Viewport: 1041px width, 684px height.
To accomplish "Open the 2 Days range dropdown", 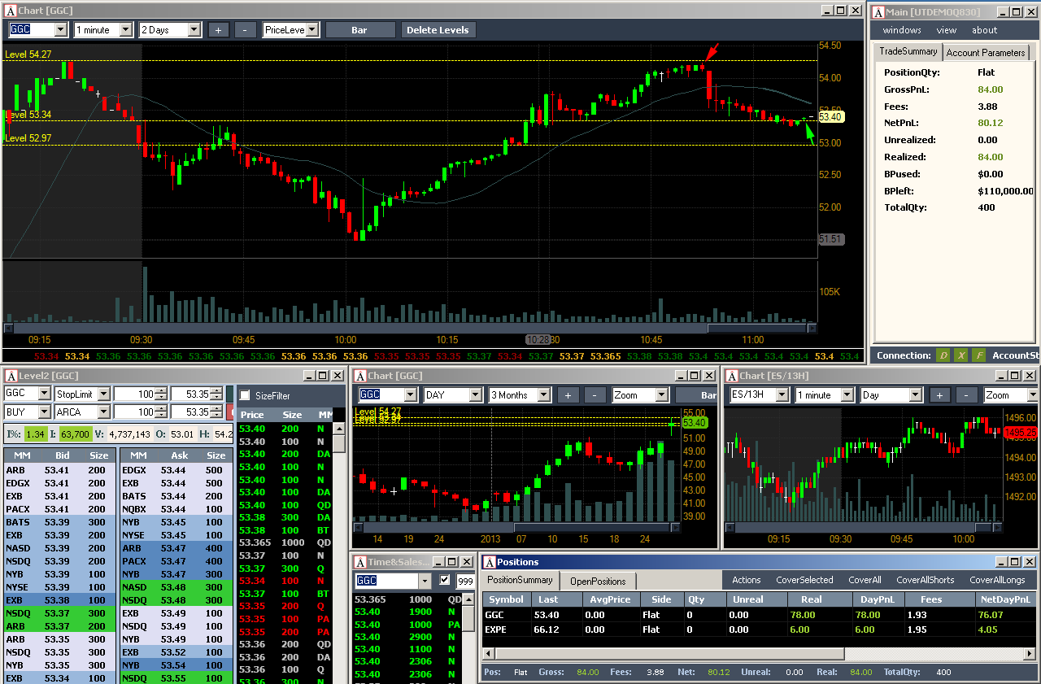I will 194,30.
